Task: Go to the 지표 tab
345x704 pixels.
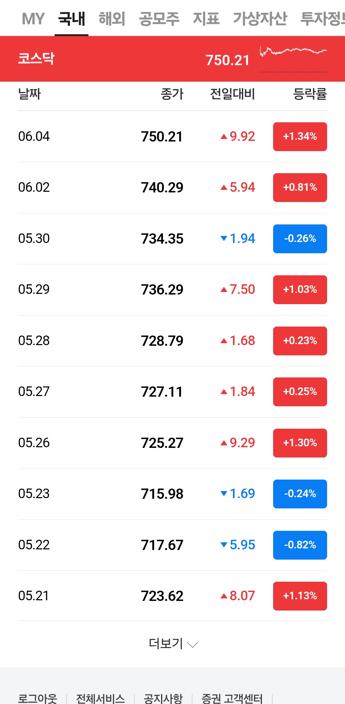Action: tap(206, 19)
